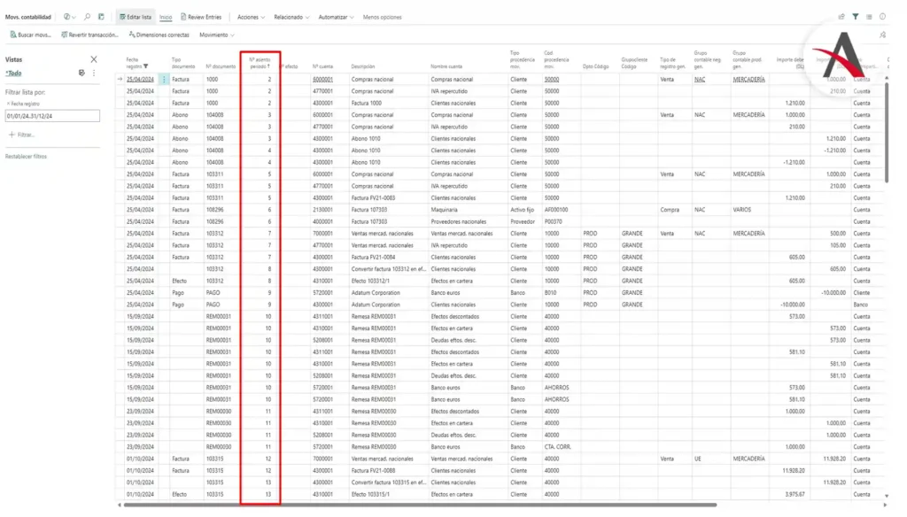The width and height of the screenshot is (907, 517).
Task: Open the three-dot menu beside Todo view
Action: (94, 73)
